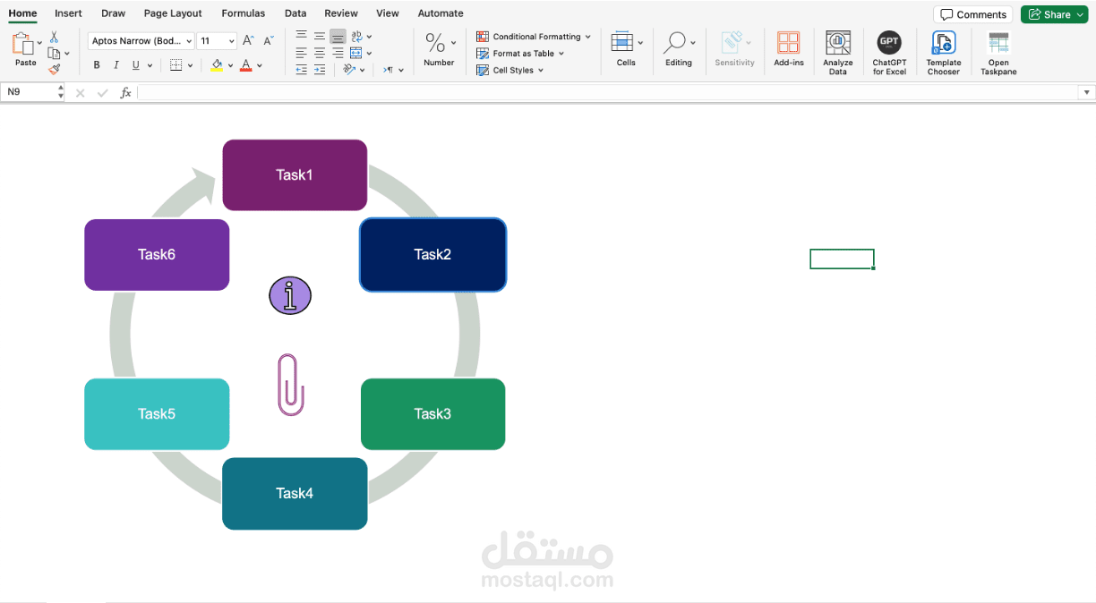This screenshot has width=1096, height=603.
Task: Open the Review tab
Action: 341,13
